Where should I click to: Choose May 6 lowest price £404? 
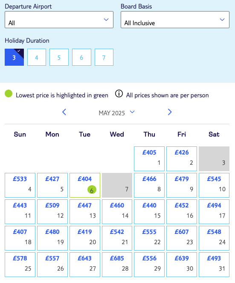pos(85,185)
